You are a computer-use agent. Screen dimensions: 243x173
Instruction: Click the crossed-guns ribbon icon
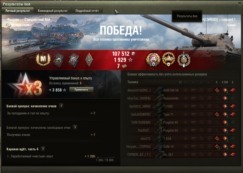tap(74, 60)
